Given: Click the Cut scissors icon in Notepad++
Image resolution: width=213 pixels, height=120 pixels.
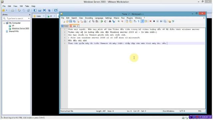Looking at the screenshot, I should [x=90, y=21].
